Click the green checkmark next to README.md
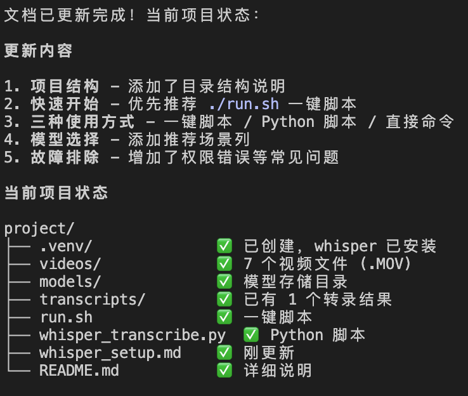This screenshot has width=468, height=396. 224,370
